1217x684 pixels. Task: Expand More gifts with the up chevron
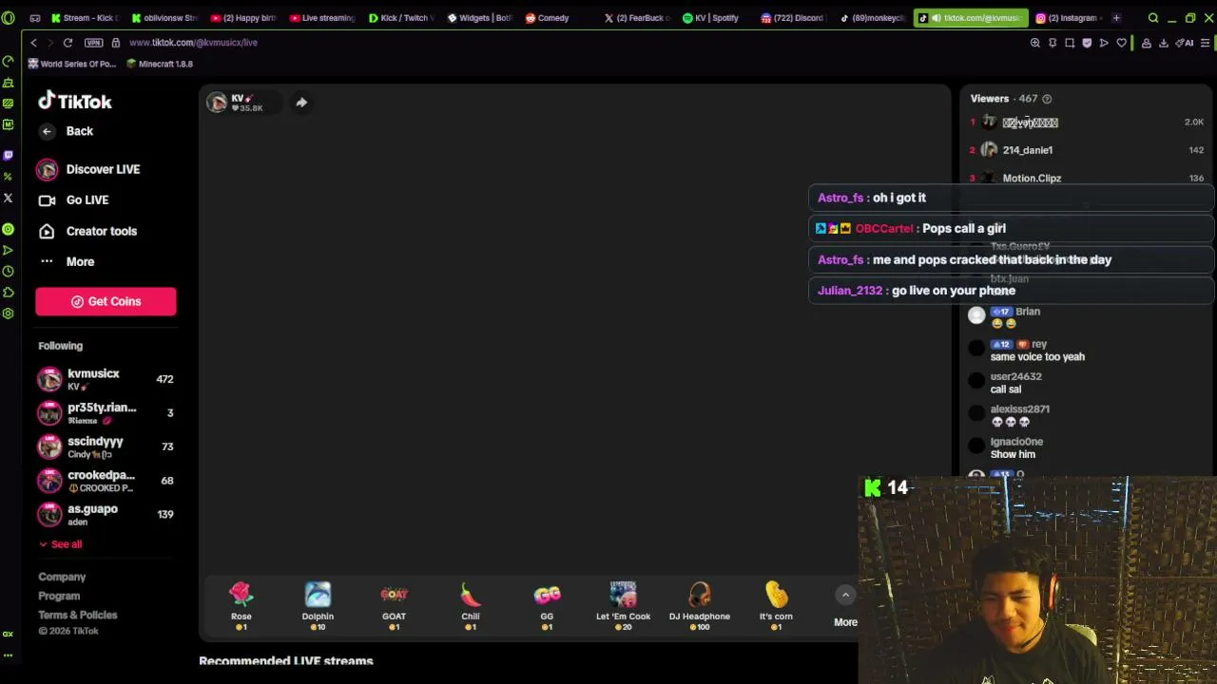tap(845, 596)
